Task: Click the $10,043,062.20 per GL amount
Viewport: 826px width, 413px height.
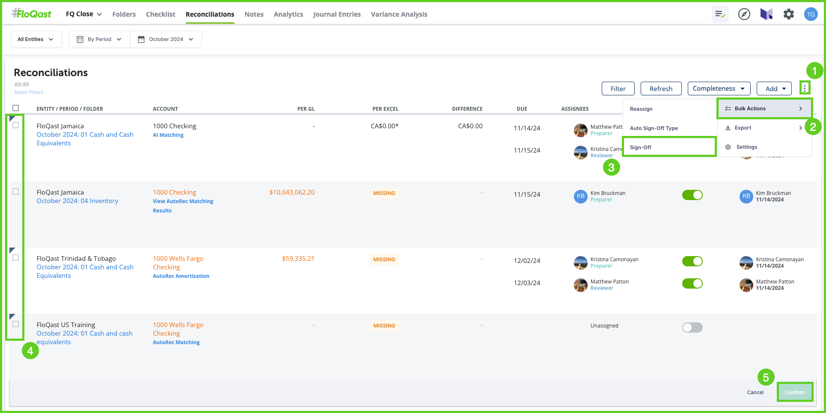Action: point(292,192)
